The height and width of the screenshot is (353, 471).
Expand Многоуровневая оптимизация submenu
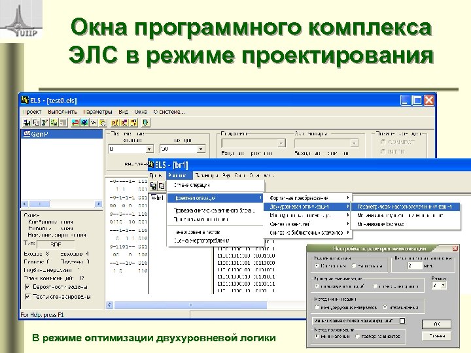[x=308, y=215]
